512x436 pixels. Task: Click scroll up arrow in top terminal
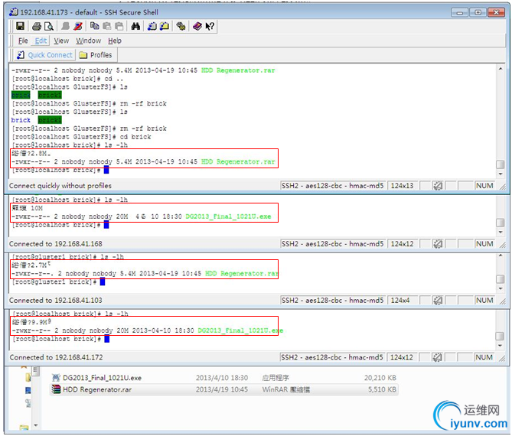pos(501,69)
